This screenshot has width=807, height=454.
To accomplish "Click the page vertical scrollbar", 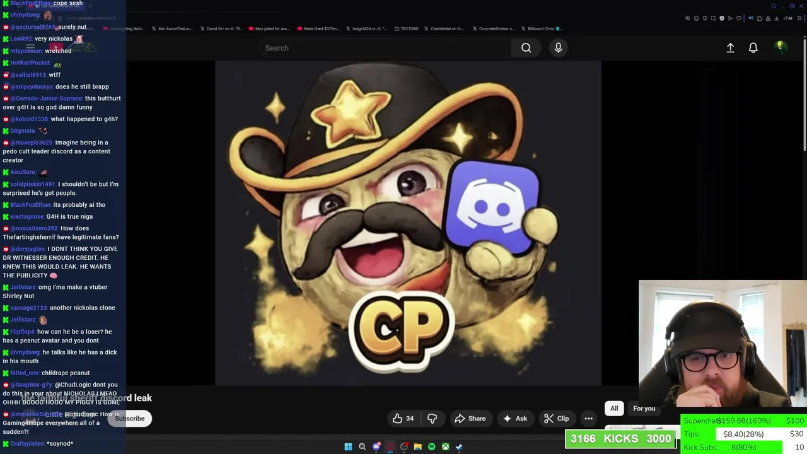I will pos(804,95).
